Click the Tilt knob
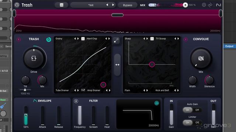Viewport: 236px width, 132px height. [x=25, y=80]
